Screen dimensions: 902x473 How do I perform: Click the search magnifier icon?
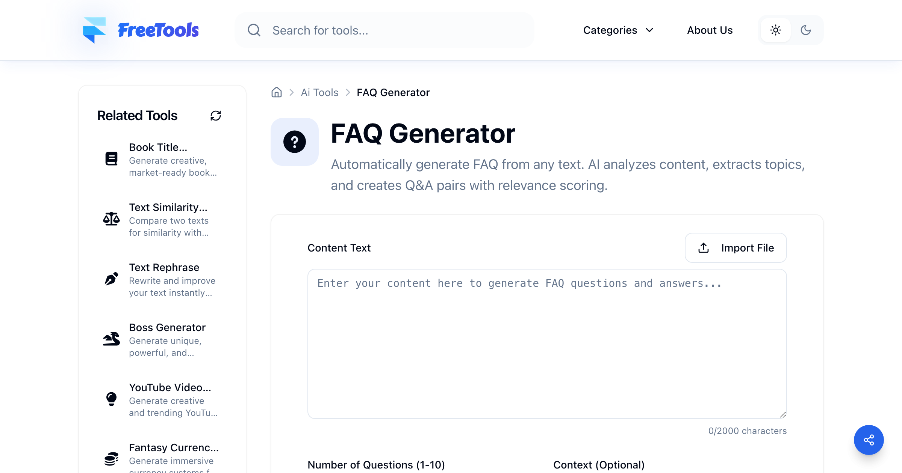pos(254,30)
